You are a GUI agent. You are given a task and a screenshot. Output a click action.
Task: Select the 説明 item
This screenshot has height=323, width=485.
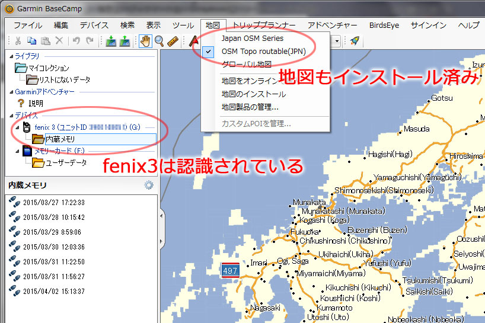(x=36, y=103)
